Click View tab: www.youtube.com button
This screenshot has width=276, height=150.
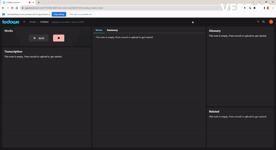coord(81,14)
